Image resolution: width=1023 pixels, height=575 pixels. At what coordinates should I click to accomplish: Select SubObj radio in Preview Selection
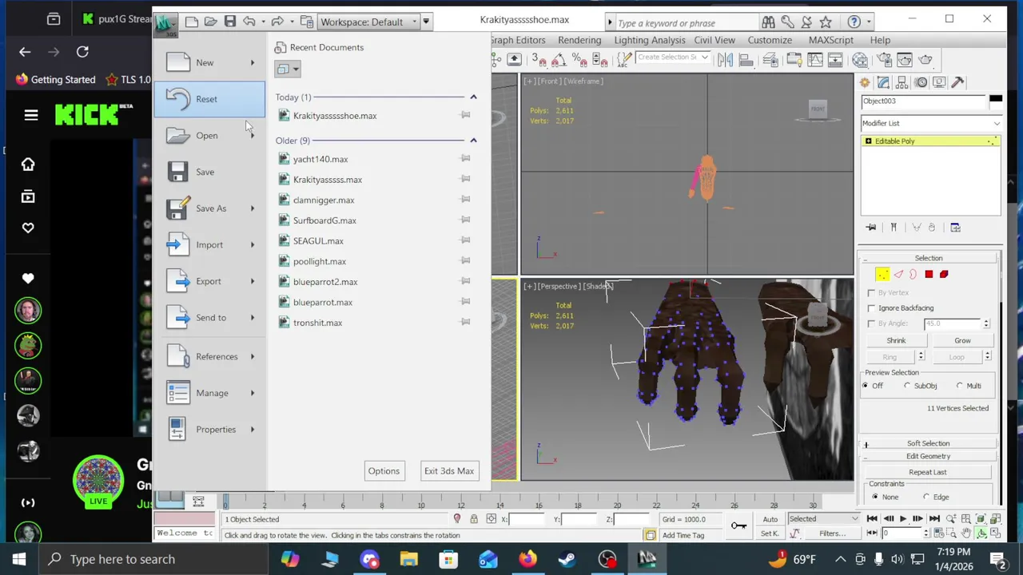click(x=907, y=387)
